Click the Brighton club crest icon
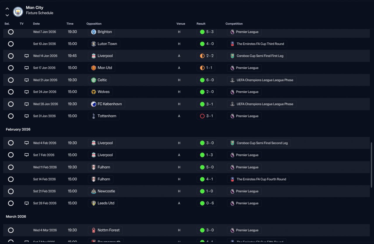 tap(93, 32)
